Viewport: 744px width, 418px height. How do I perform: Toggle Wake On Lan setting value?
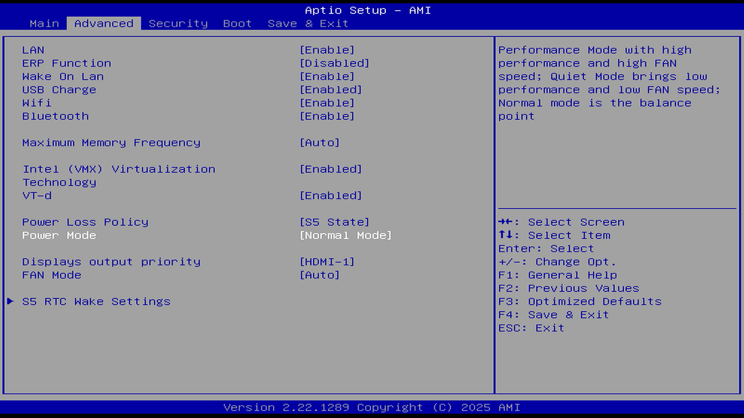(327, 77)
